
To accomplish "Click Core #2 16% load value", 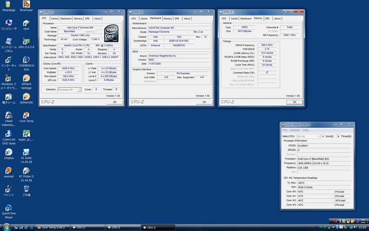I will tap(343, 200).
